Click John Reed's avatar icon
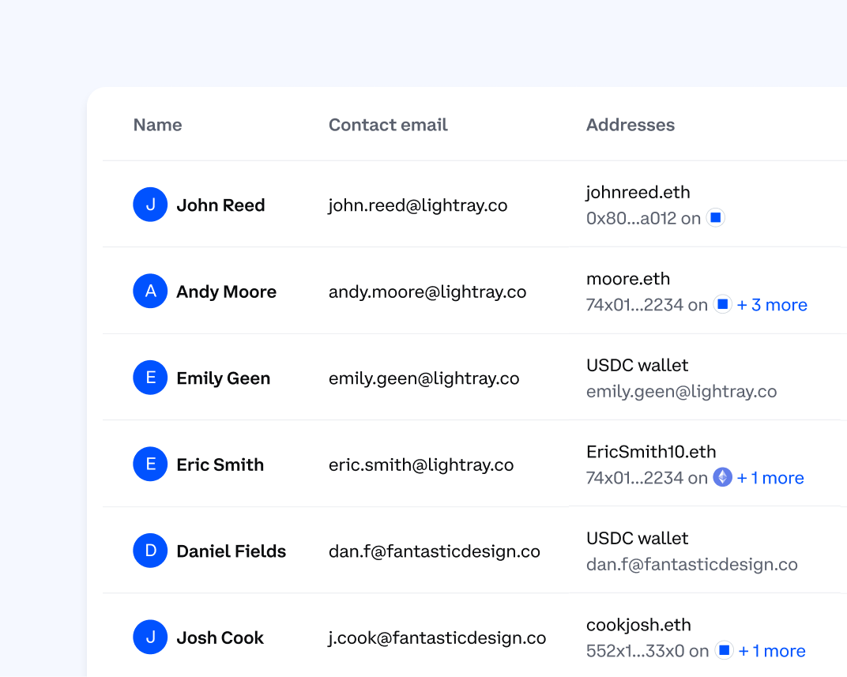847x677 pixels. [150, 205]
